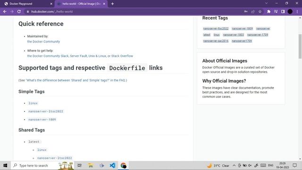
Task: Click the browser forward arrow
Action: (x=12, y=11)
